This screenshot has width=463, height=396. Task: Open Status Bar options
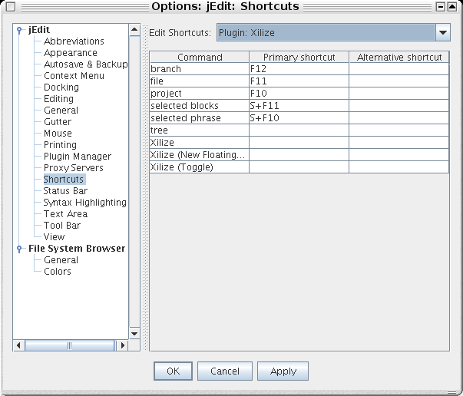[x=65, y=190]
